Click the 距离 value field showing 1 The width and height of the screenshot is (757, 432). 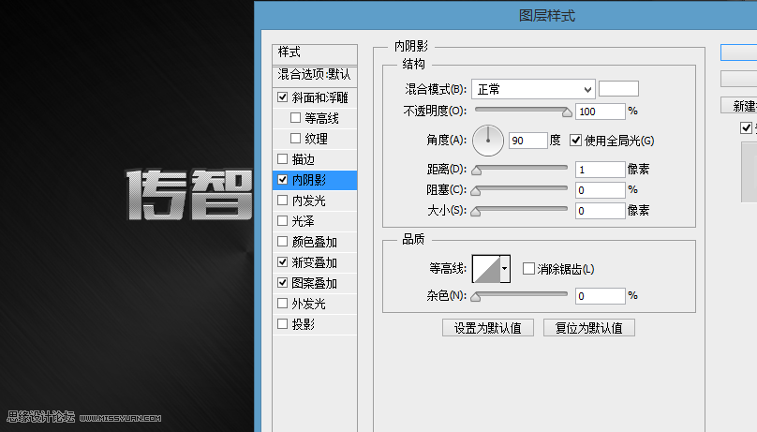click(601, 170)
